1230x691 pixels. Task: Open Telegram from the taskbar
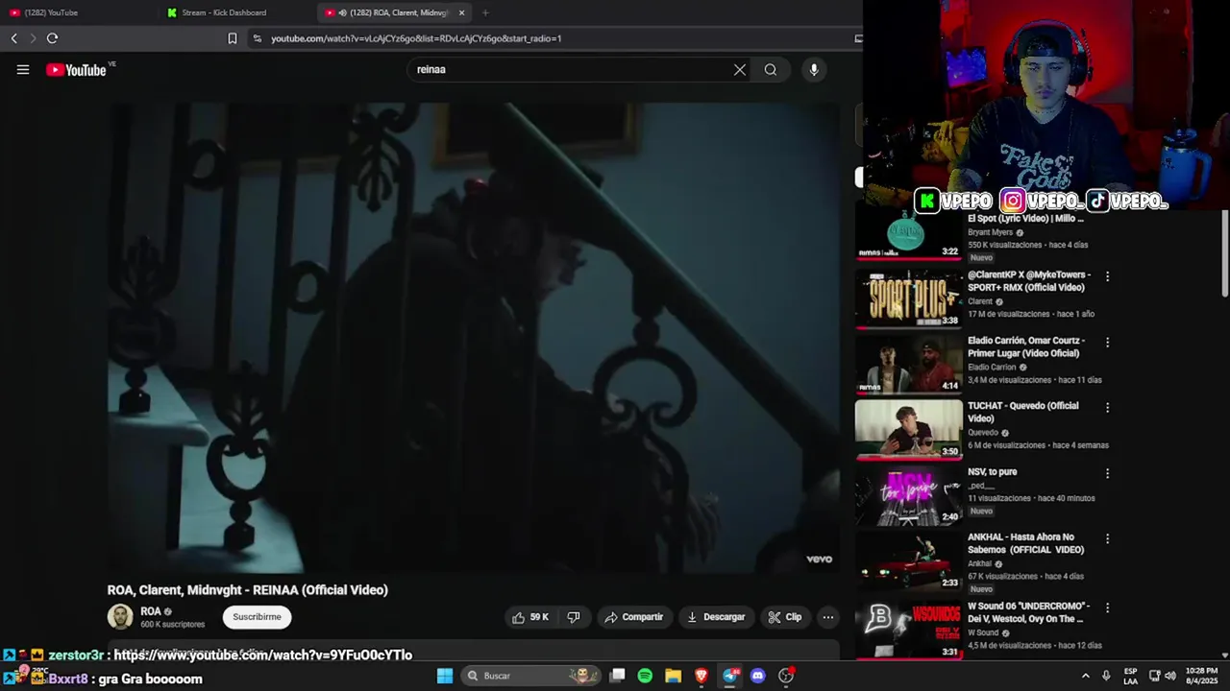pyautogui.click(x=729, y=676)
